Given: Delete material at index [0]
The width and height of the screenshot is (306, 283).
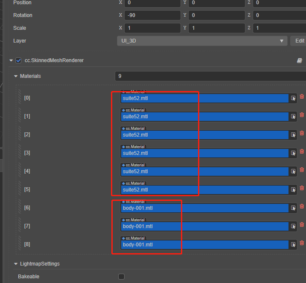Looking at the screenshot, I should 302,96.
